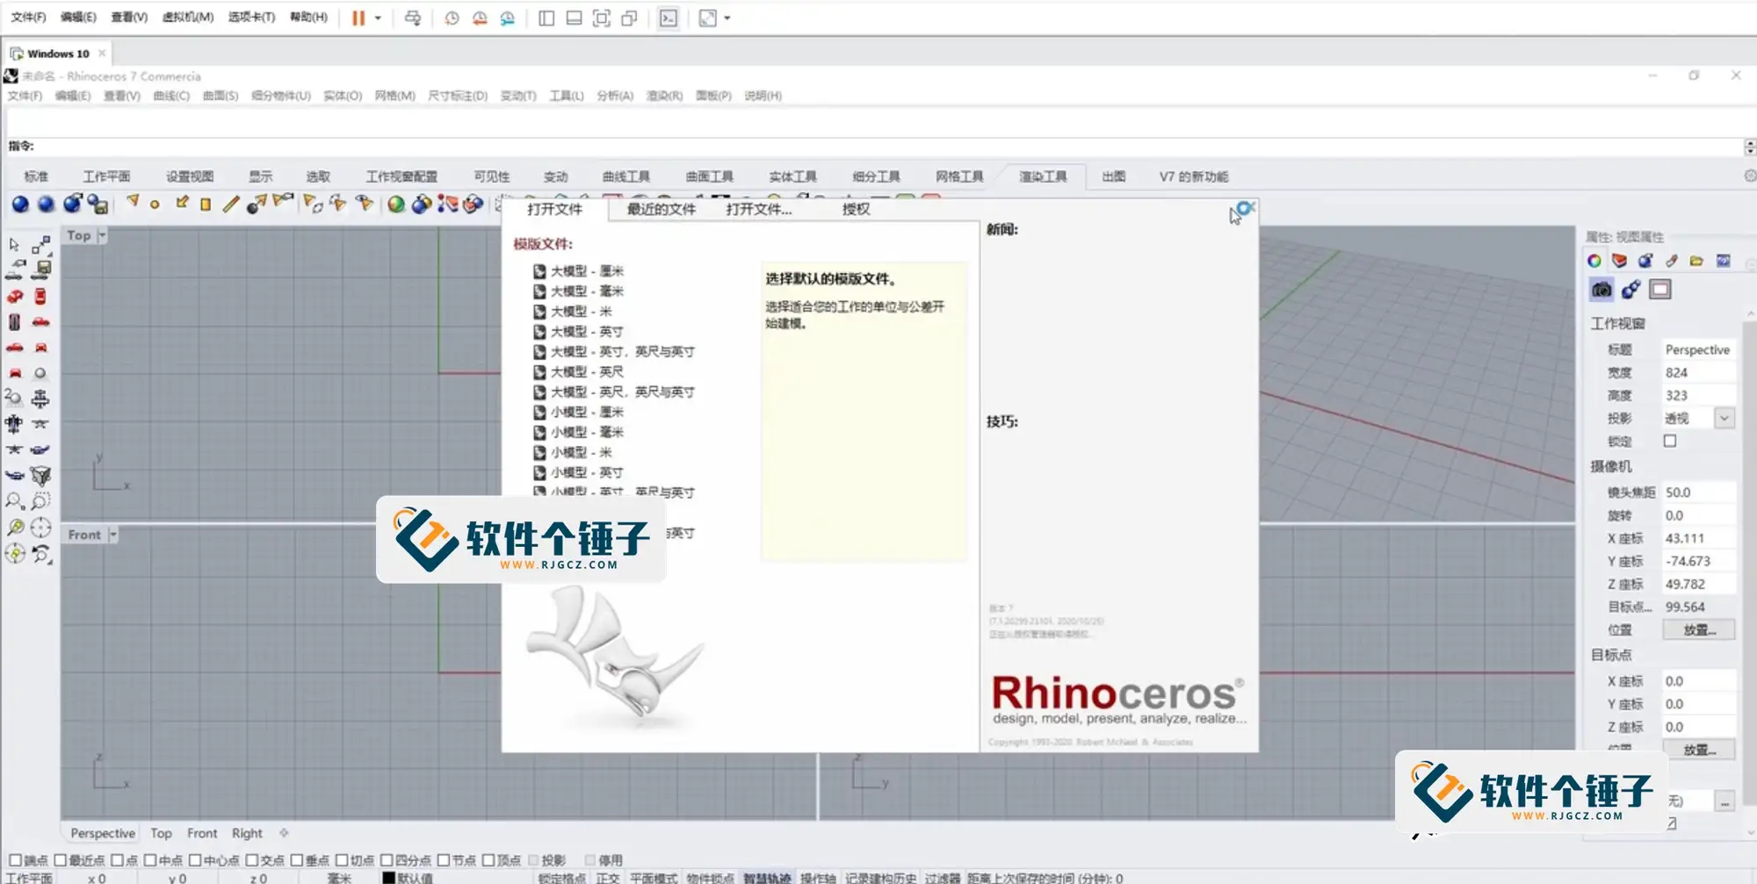
Task: Switch to the 最近的文件 tab
Action: pos(661,210)
